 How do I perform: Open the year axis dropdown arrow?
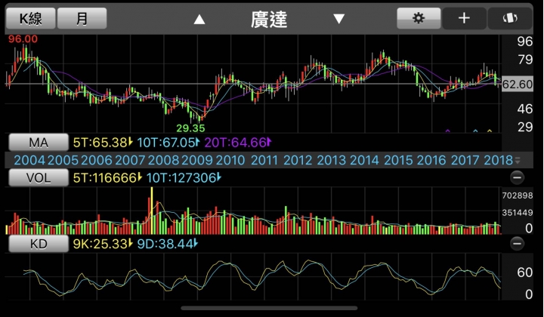(x=518, y=161)
